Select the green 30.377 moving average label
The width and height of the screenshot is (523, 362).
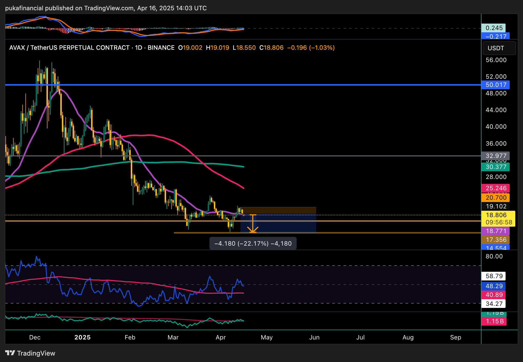pyautogui.click(x=495, y=167)
